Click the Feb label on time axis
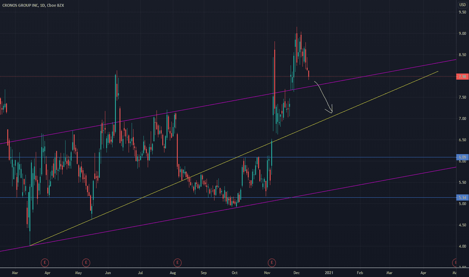Viewport: 469px width, 277px height. click(x=360, y=273)
